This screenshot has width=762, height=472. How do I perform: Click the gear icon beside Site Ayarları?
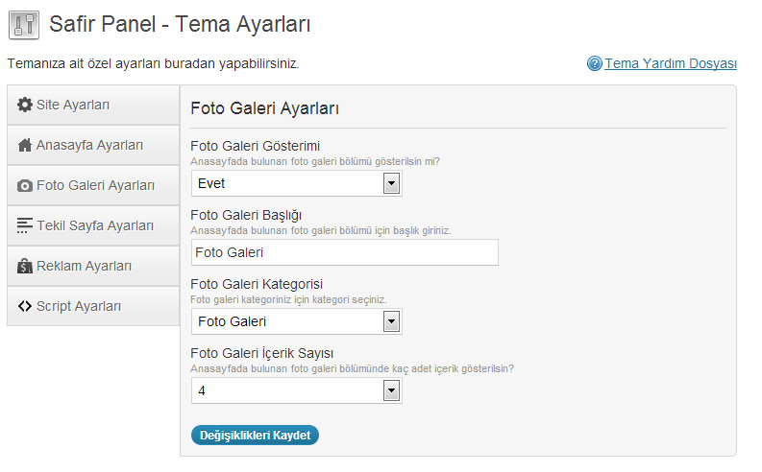pos(25,105)
